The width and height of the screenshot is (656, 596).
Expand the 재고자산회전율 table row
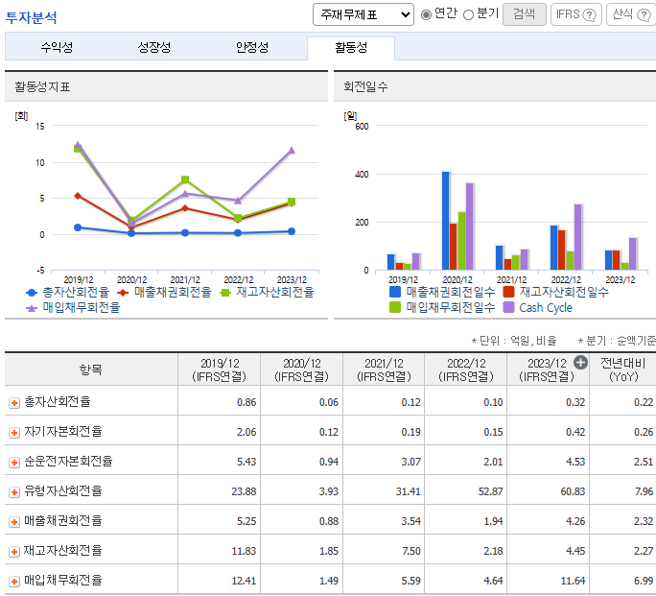click(x=14, y=552)
